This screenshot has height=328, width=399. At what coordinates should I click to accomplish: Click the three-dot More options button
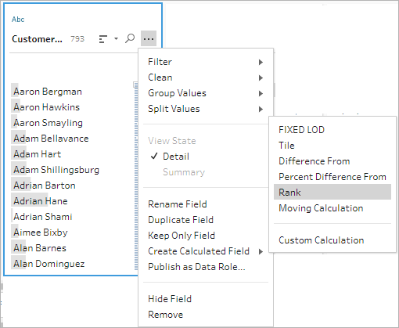pos(149,38)
